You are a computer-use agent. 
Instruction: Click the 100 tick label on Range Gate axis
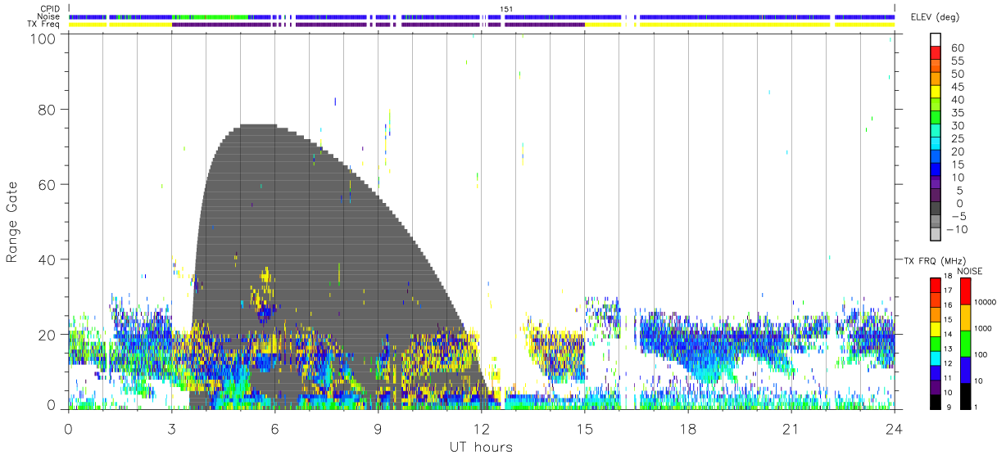click(x=43, y=38)
